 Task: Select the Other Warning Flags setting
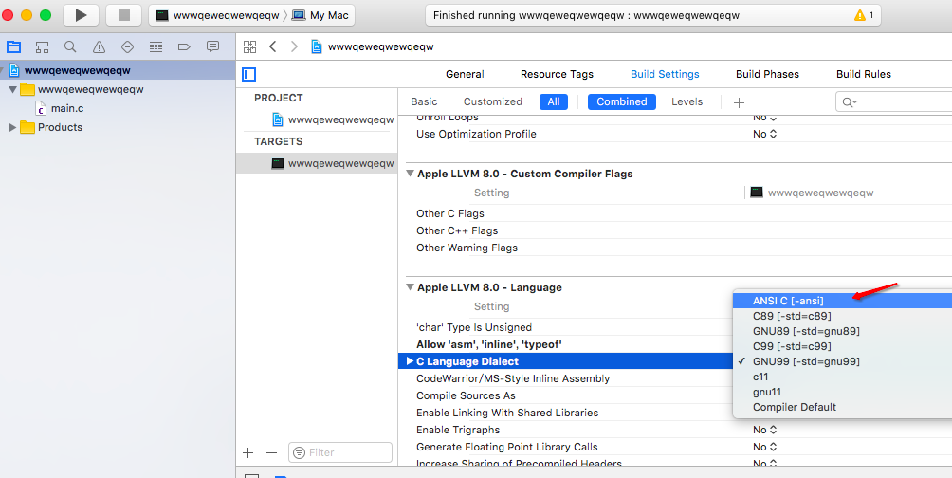[467, 248]
